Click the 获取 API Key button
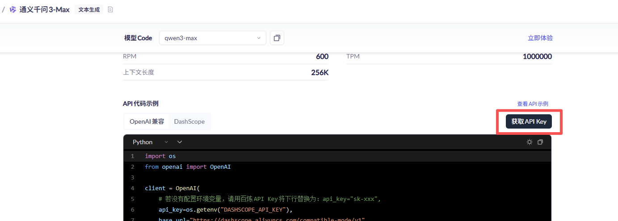 pos(529,121)
